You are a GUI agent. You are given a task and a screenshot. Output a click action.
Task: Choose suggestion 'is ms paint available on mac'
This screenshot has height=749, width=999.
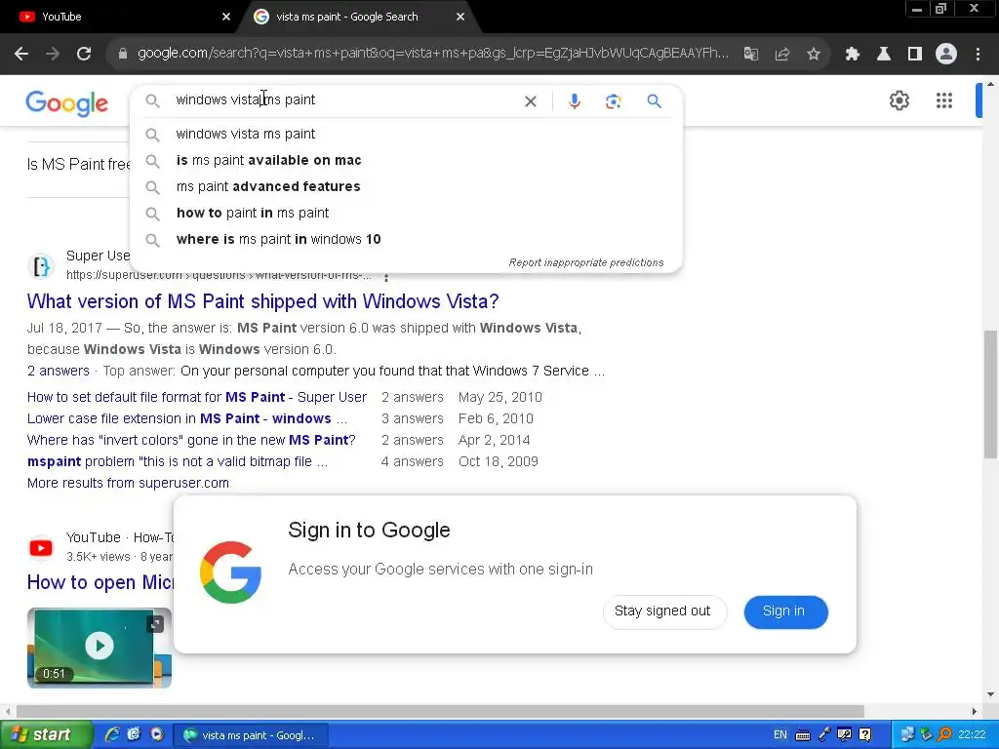pyautogui.click(x=406, y=160)
